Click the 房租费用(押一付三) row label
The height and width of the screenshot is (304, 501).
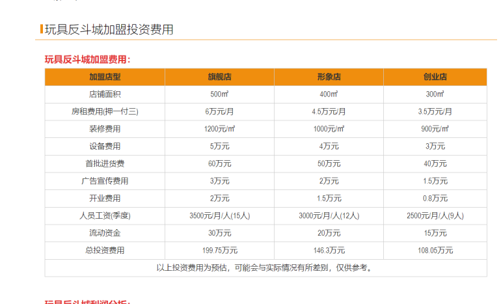(105, 111)
